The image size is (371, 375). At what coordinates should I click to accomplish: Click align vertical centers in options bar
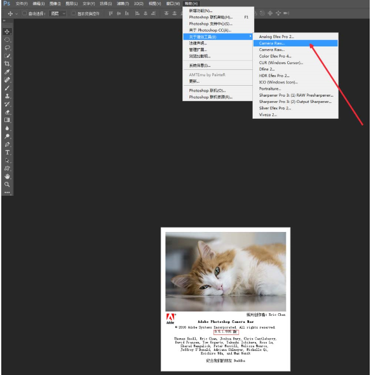pyautogui.click(x=119, y=13)
